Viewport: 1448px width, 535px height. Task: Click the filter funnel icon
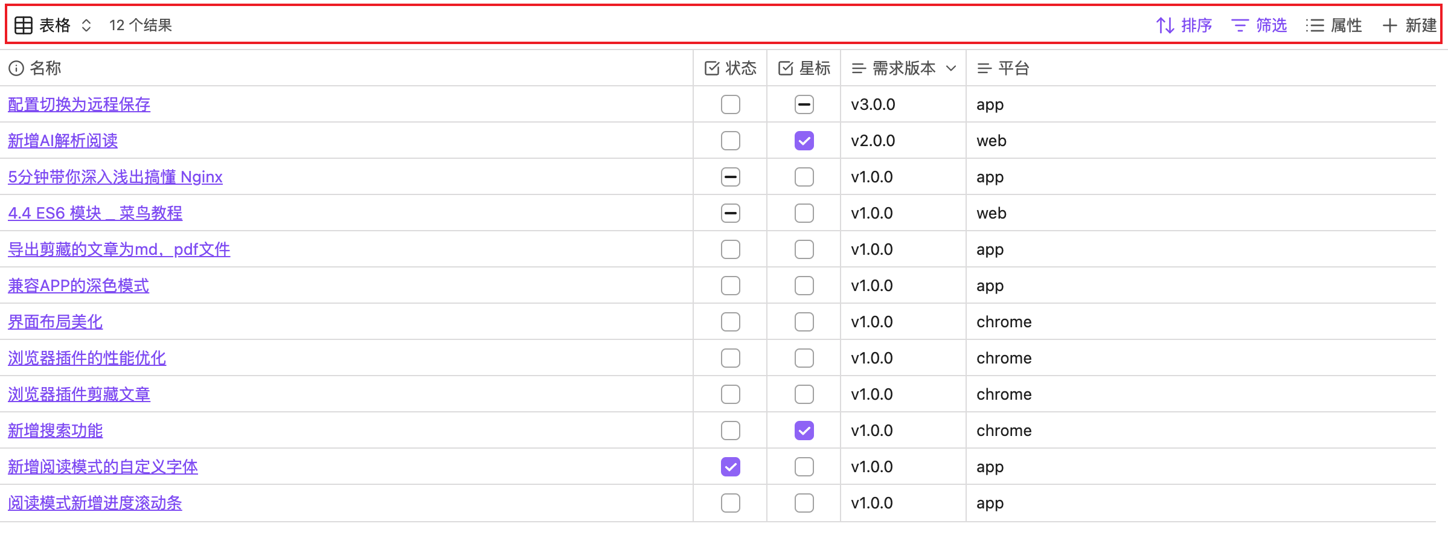click(1240, 25)
